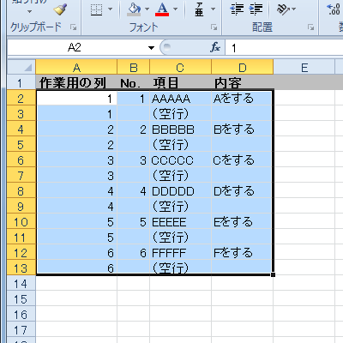
Task: Click cell B10 containing 5
Action: point(133,222)
